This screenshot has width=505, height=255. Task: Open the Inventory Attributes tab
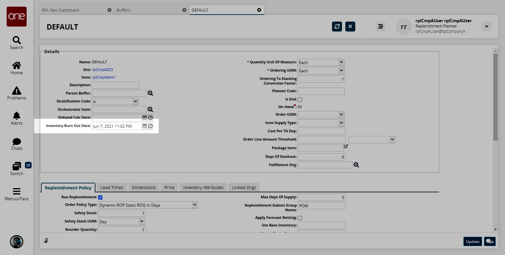pos(203,187)
